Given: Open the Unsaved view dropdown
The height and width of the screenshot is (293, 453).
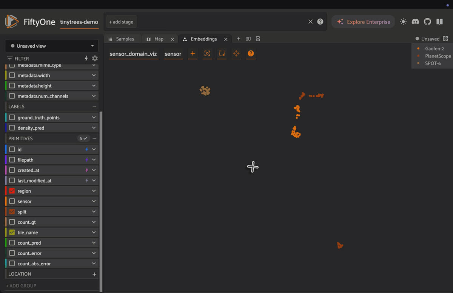Looking at the screenshot, I should (x=52, y=46).
